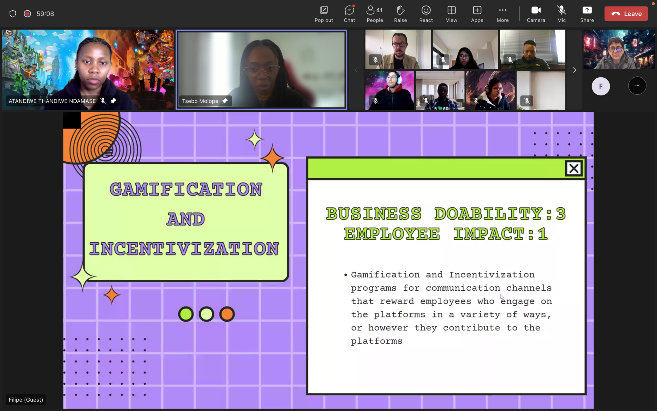Unpin Tsebo Molope's video
Image resolution: width=657 pixels, height=411 pixels.
pyautogui.click(x=224, y=101)
